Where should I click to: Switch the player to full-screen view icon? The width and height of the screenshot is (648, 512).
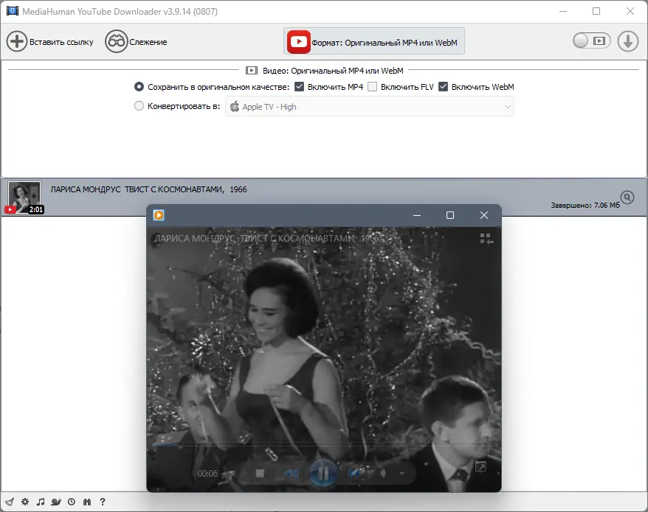tap(480, 466)
